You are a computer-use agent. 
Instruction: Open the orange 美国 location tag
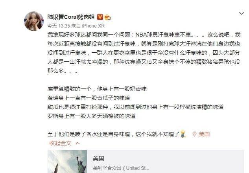[x=204, y=134]
